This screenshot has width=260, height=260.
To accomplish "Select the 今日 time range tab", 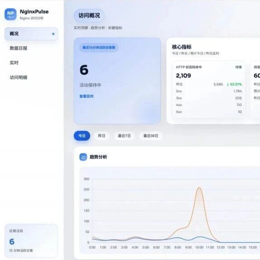I will [x=82, y=136].
